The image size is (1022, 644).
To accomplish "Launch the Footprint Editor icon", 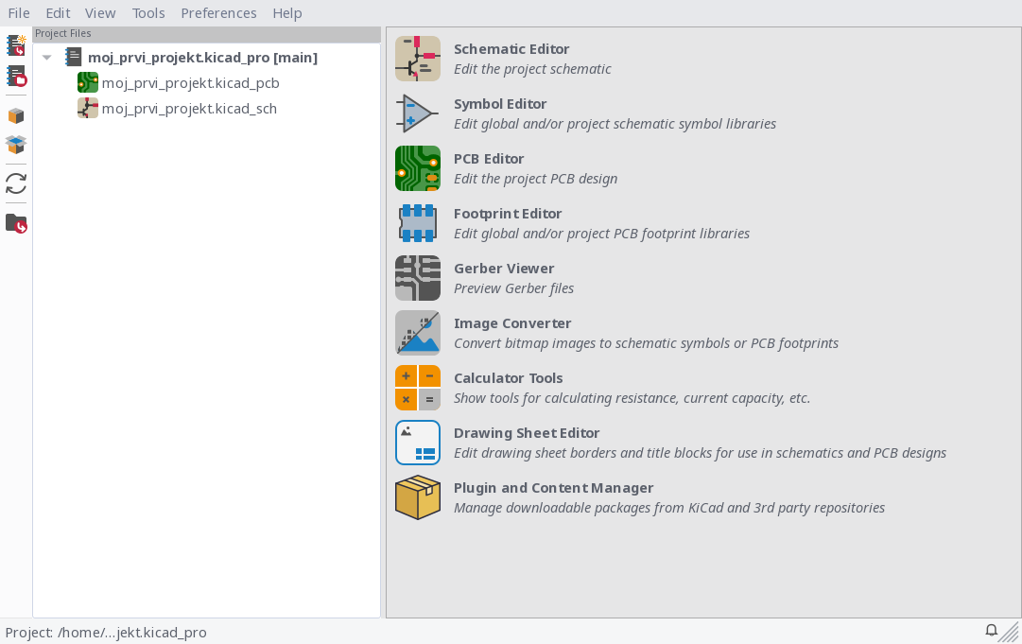I will click(x=418, y=223).
